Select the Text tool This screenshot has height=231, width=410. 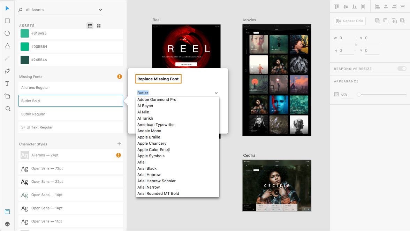tap(7, 83)
